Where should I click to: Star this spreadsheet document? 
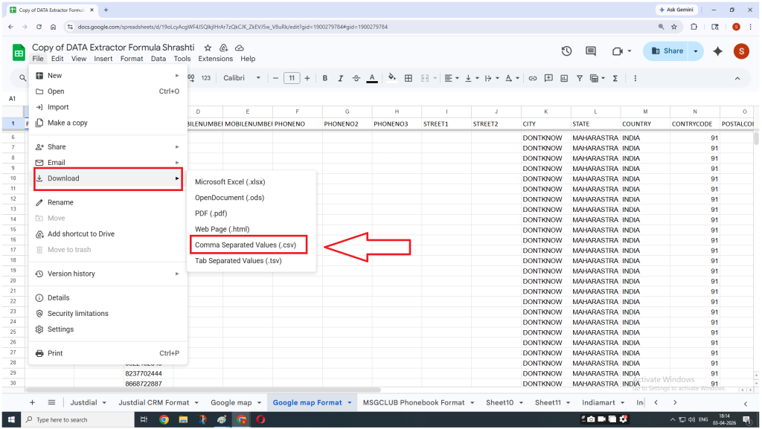(x=208, y=48)
